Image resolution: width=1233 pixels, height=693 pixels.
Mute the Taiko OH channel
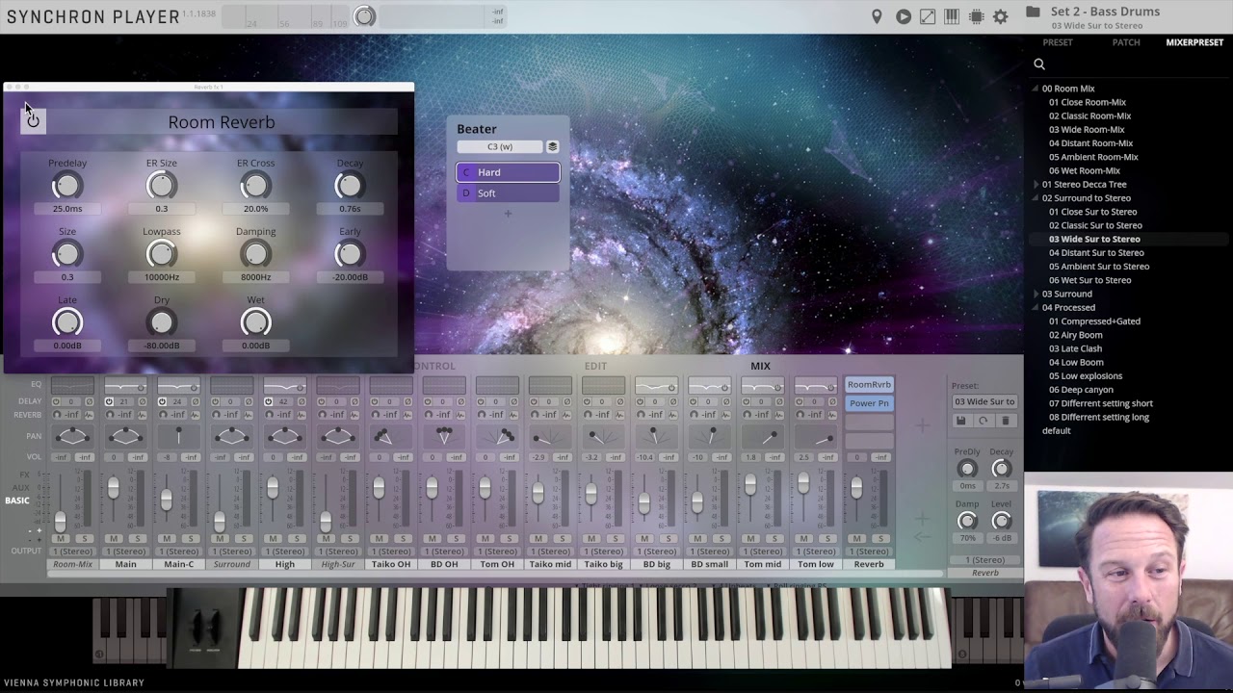point(379,538)
